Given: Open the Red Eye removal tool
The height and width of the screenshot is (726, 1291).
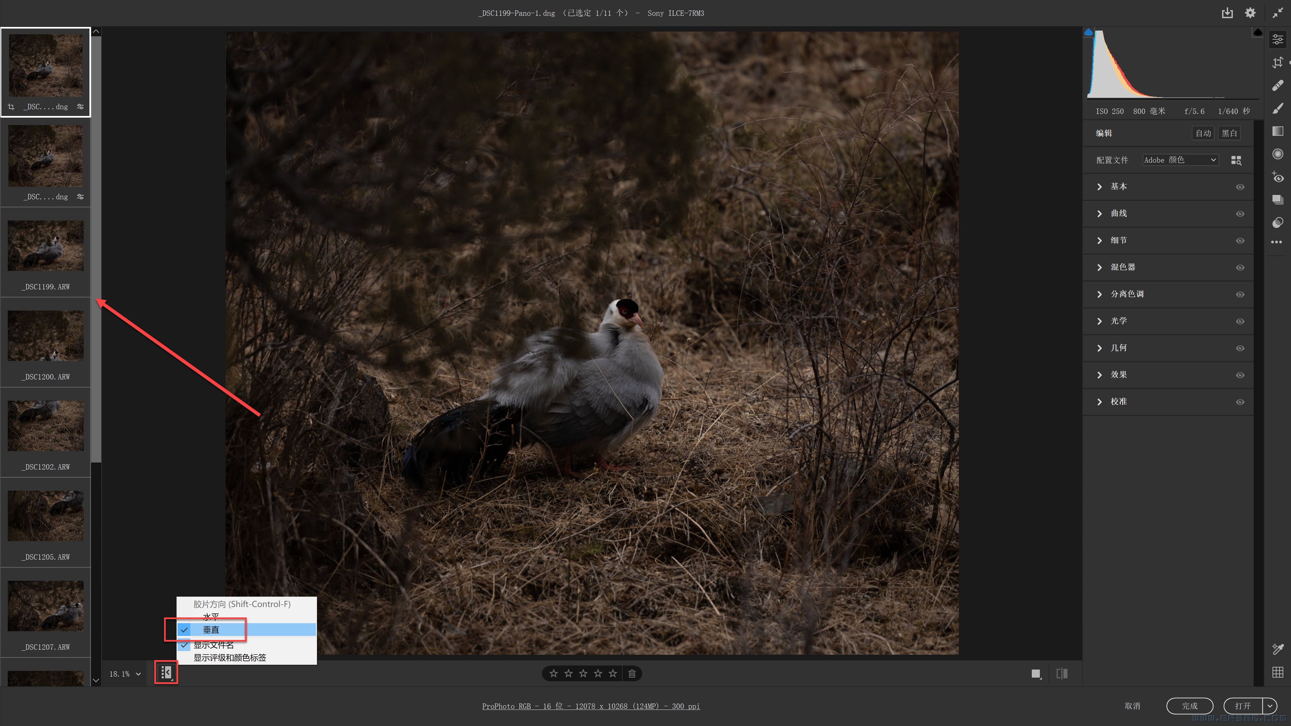Looking at the screenshot, I should [1278, 177].
